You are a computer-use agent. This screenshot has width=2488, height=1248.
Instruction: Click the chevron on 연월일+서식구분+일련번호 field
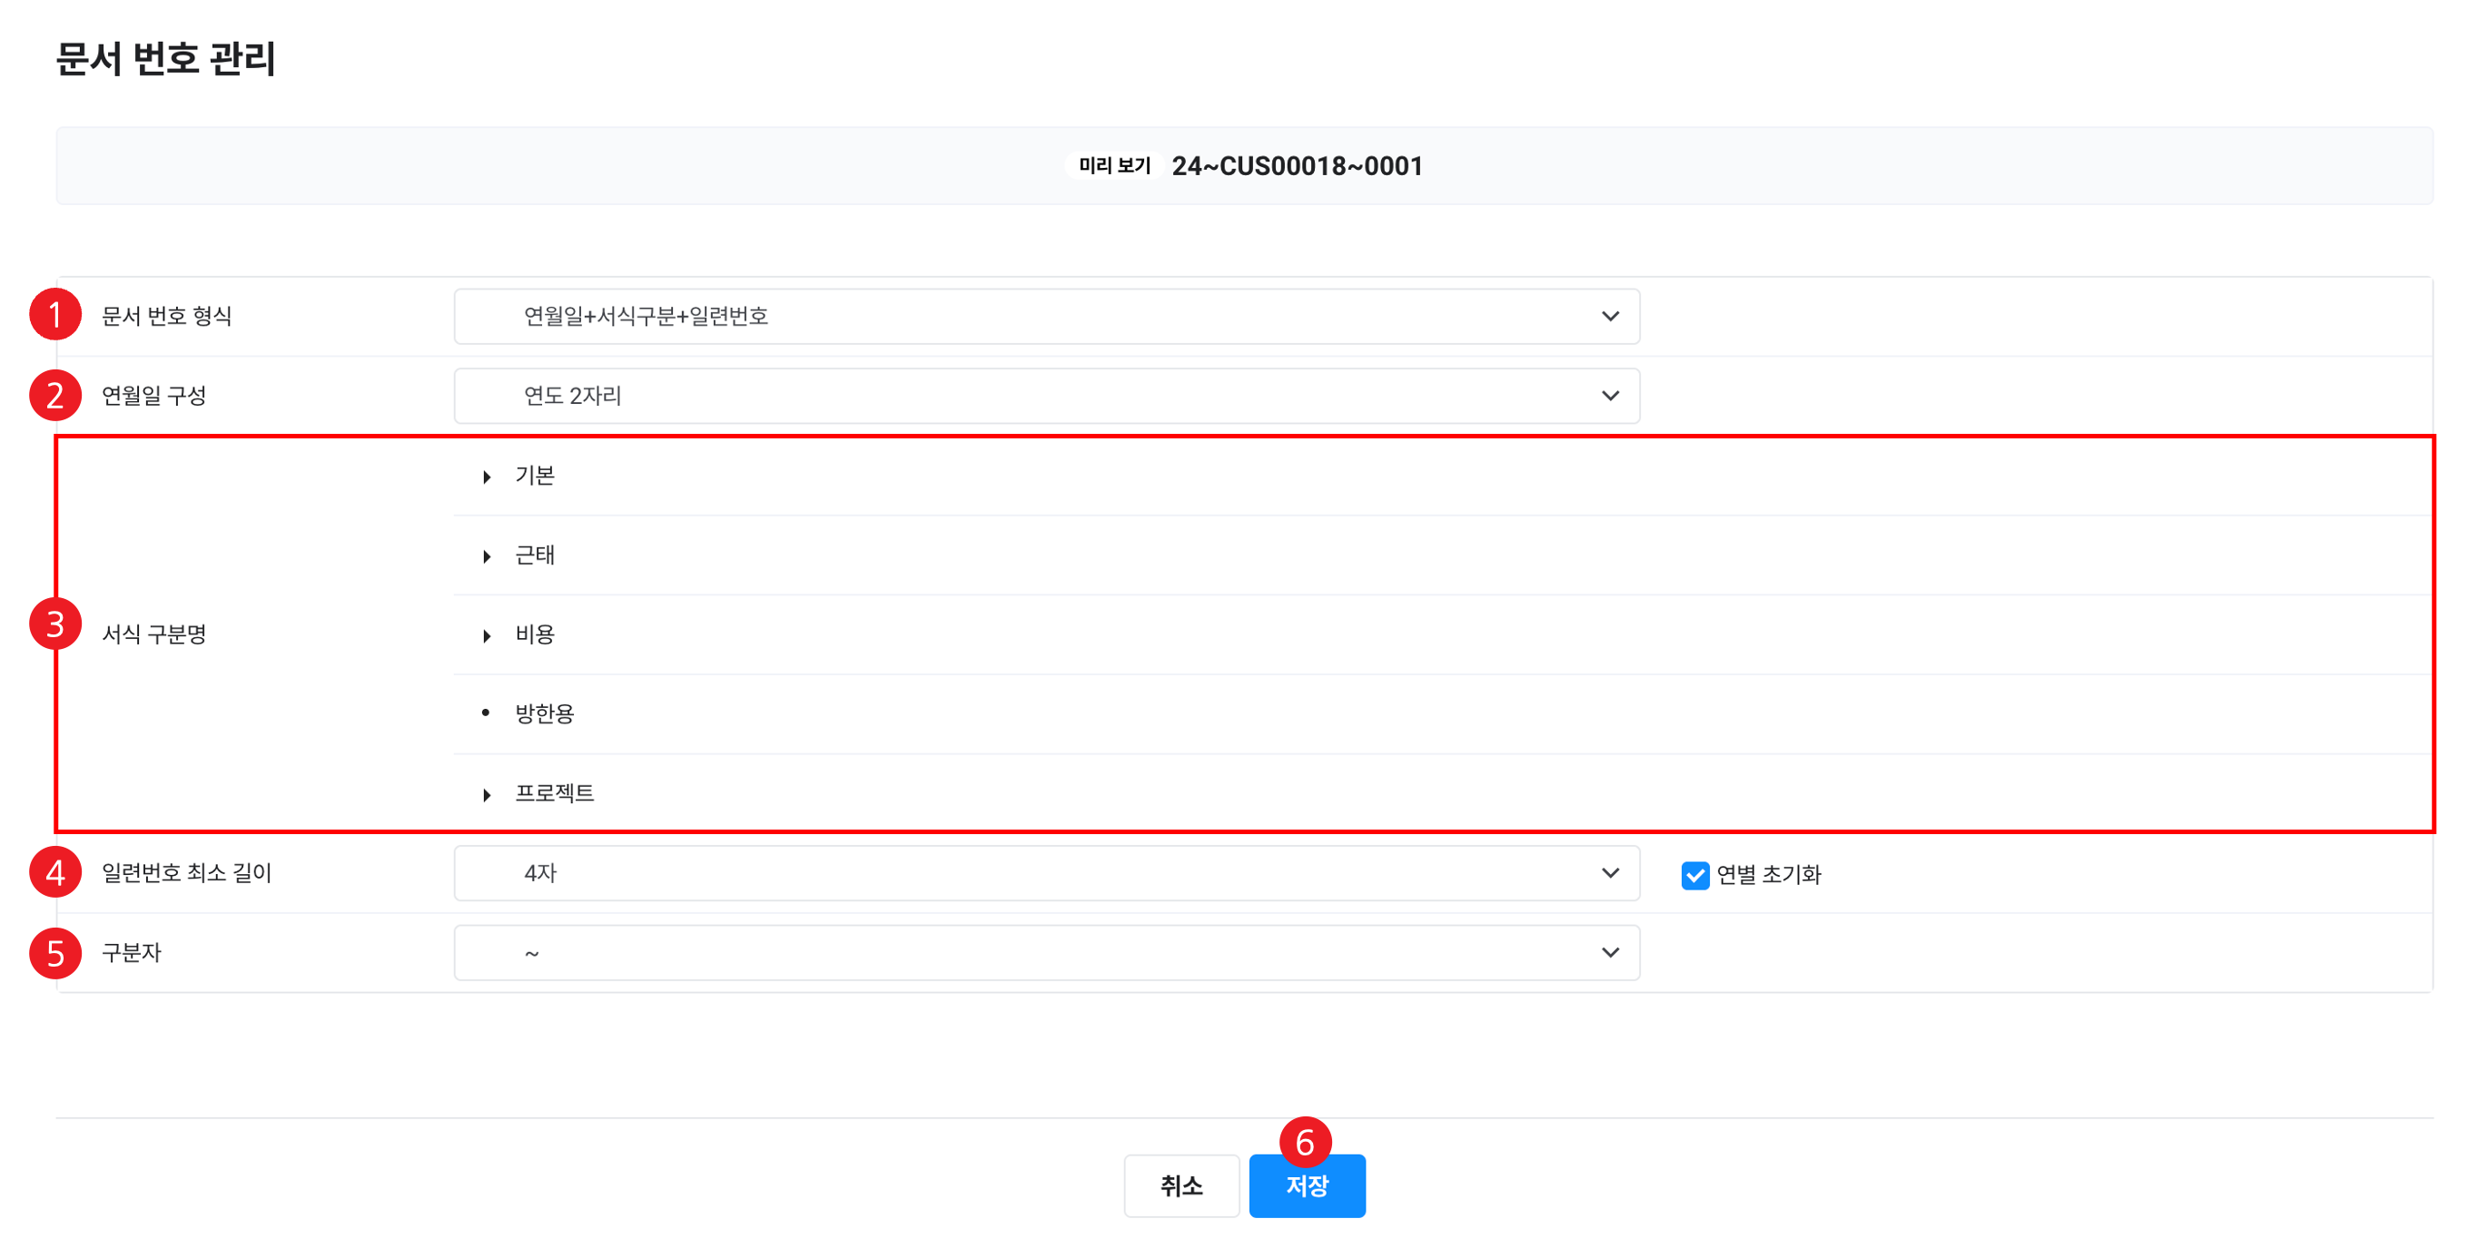1609,316
